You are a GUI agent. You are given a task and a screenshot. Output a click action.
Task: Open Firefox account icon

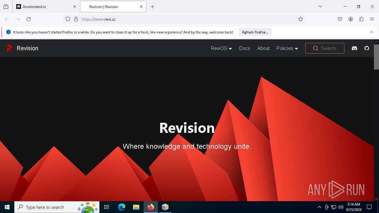[x=351, y=19]
